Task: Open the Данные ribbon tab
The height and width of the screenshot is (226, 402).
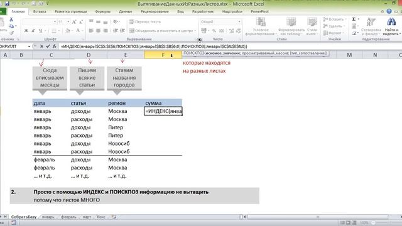Action: pos(126,11)
